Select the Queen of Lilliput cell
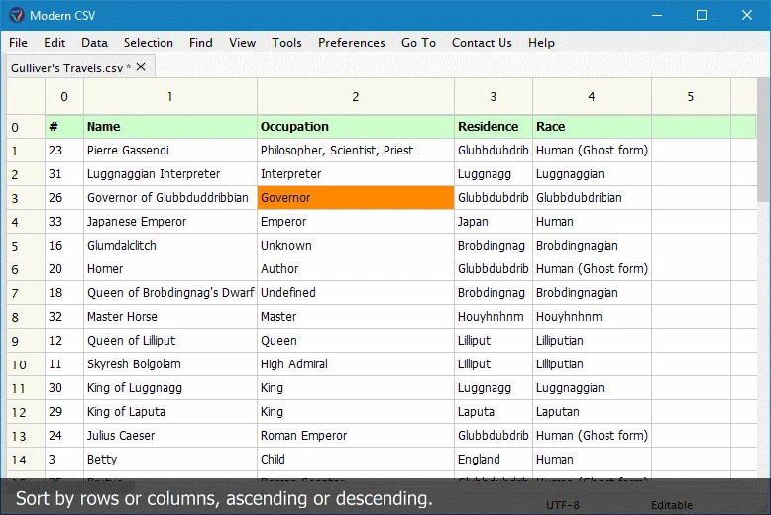This screenshot has height=515, width=771. tap(170, 341)
